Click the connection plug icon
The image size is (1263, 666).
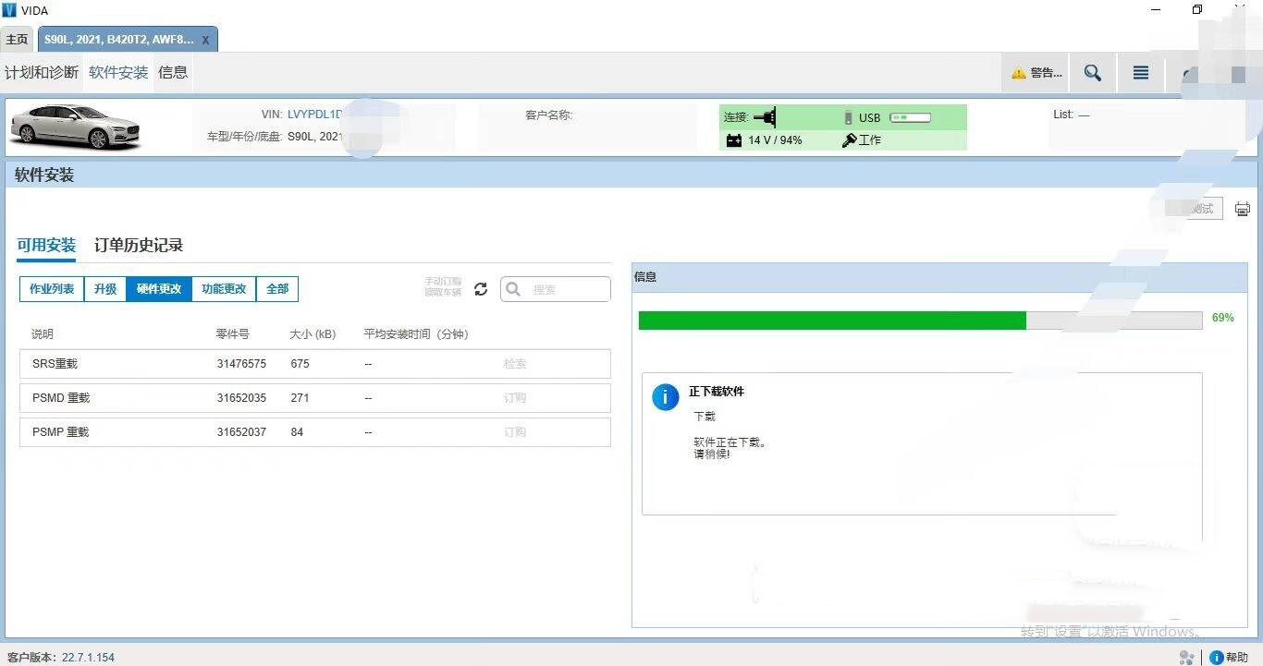click(764, 117)
